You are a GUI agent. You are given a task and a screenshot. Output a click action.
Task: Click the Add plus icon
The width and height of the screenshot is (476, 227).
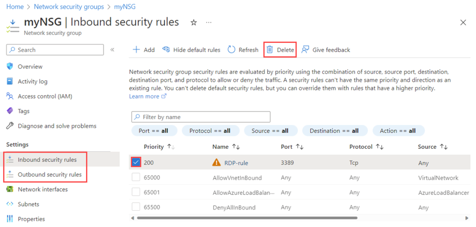(x=136, y=50)
